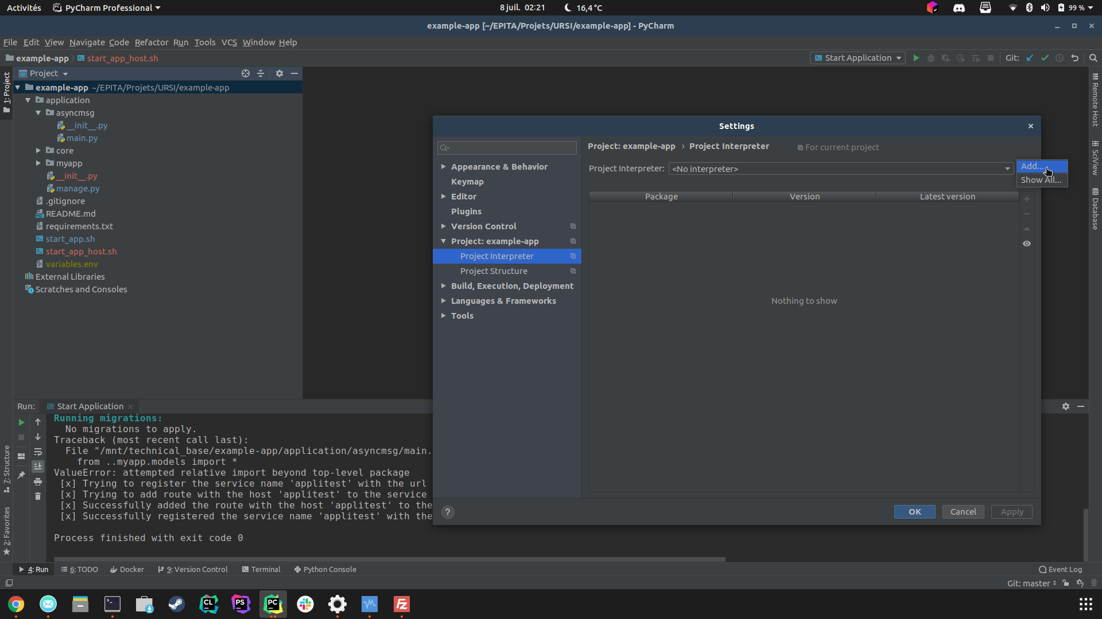Screen dimensions: 1102x619
Task: Toggle scroll to end in Run console
Action: point(38,467)
